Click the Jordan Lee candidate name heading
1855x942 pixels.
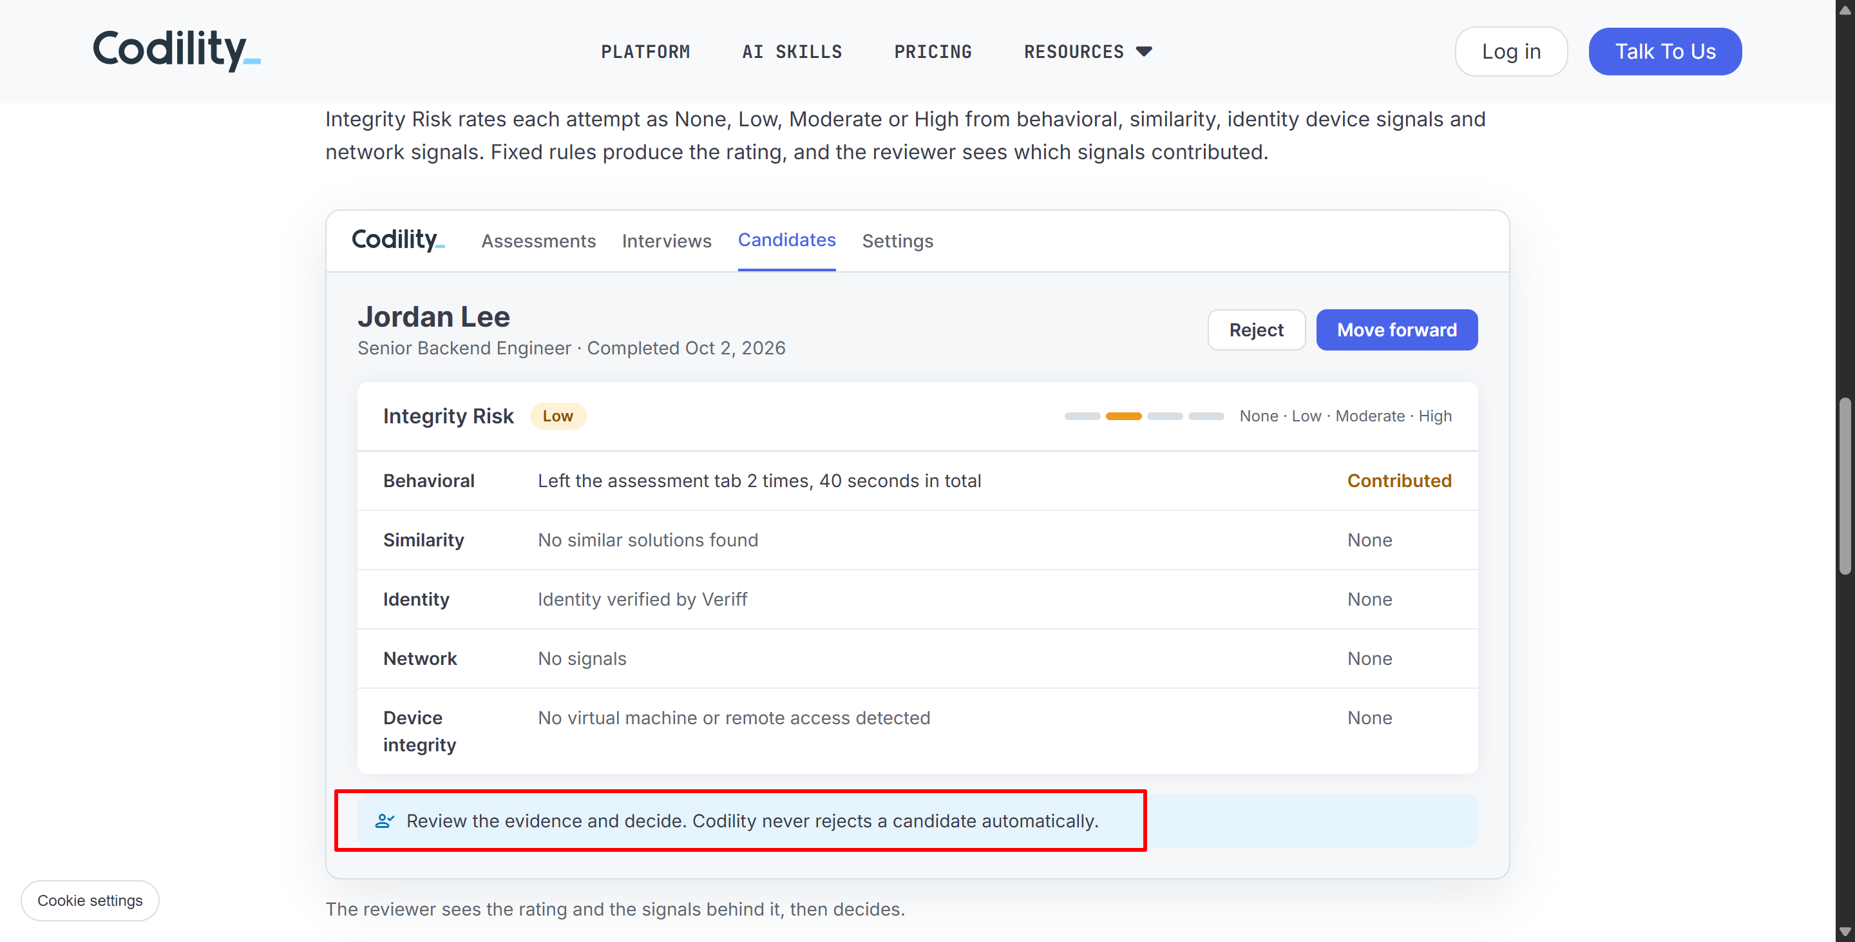(433, 317)
